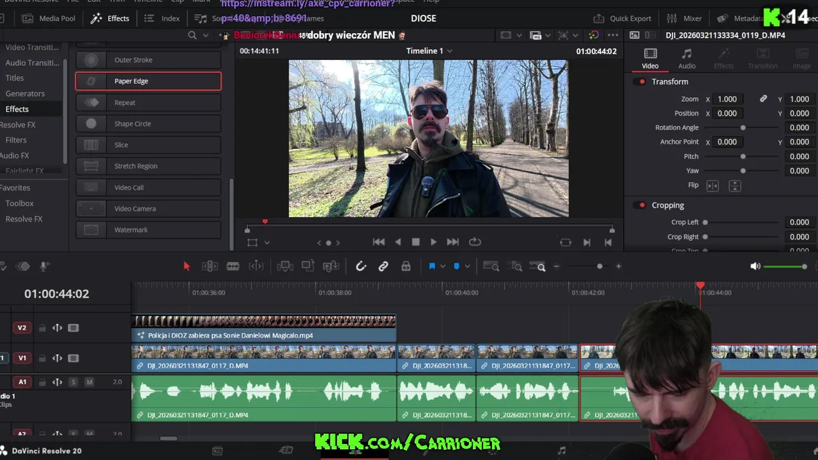Select the Outer Stroke effect
Viewport: 818px width, 460px height.
coord(148,60)
